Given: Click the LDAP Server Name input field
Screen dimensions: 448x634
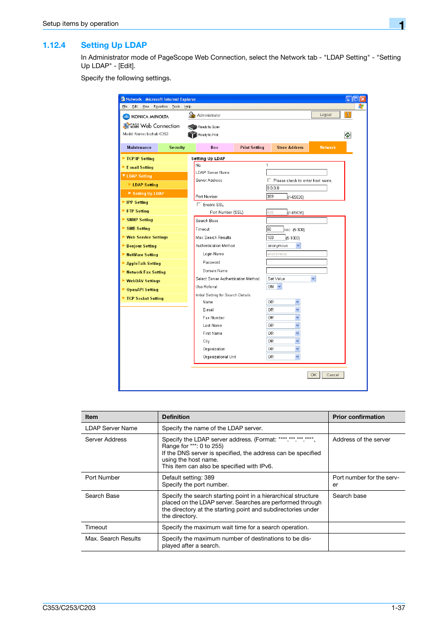Looking at the screenshot, I should point(297,172).
